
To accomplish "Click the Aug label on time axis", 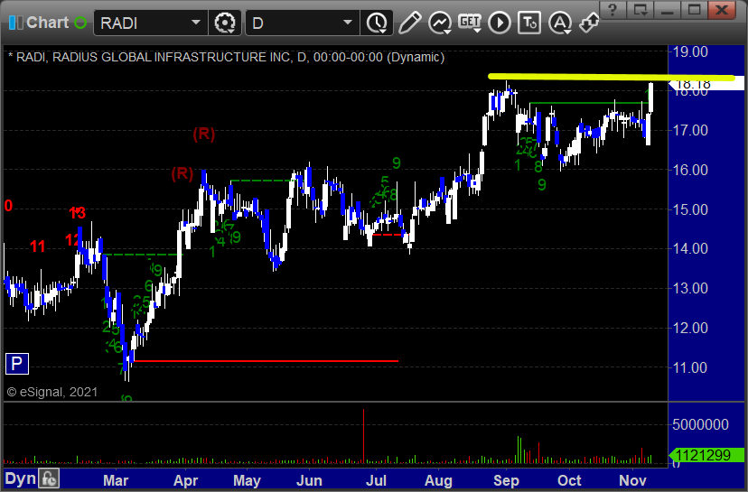I will [x=438, y=480].
